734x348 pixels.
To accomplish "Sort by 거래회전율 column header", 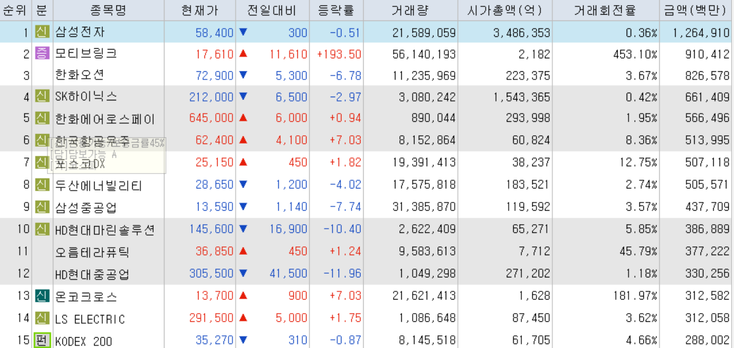I will [x=605, y=10].
